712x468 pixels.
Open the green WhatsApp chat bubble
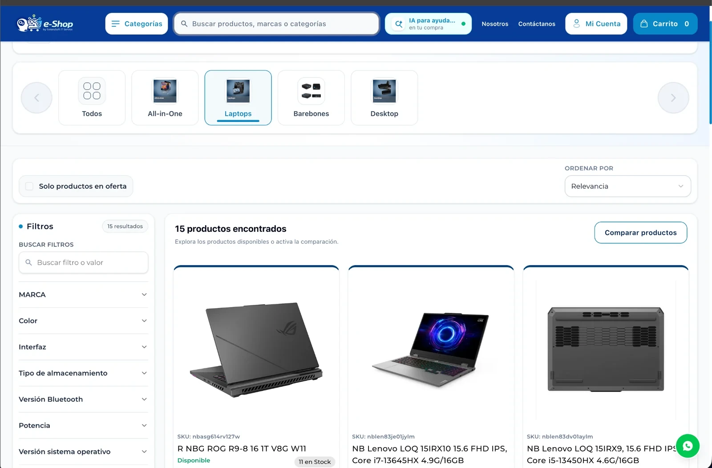point(688,446)
